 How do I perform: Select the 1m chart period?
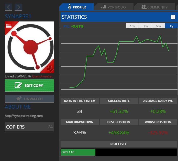[x=132, y=26]
